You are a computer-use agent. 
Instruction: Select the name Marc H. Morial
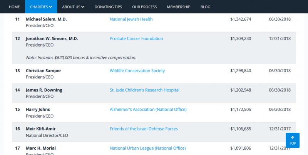[x=41, y=148]
